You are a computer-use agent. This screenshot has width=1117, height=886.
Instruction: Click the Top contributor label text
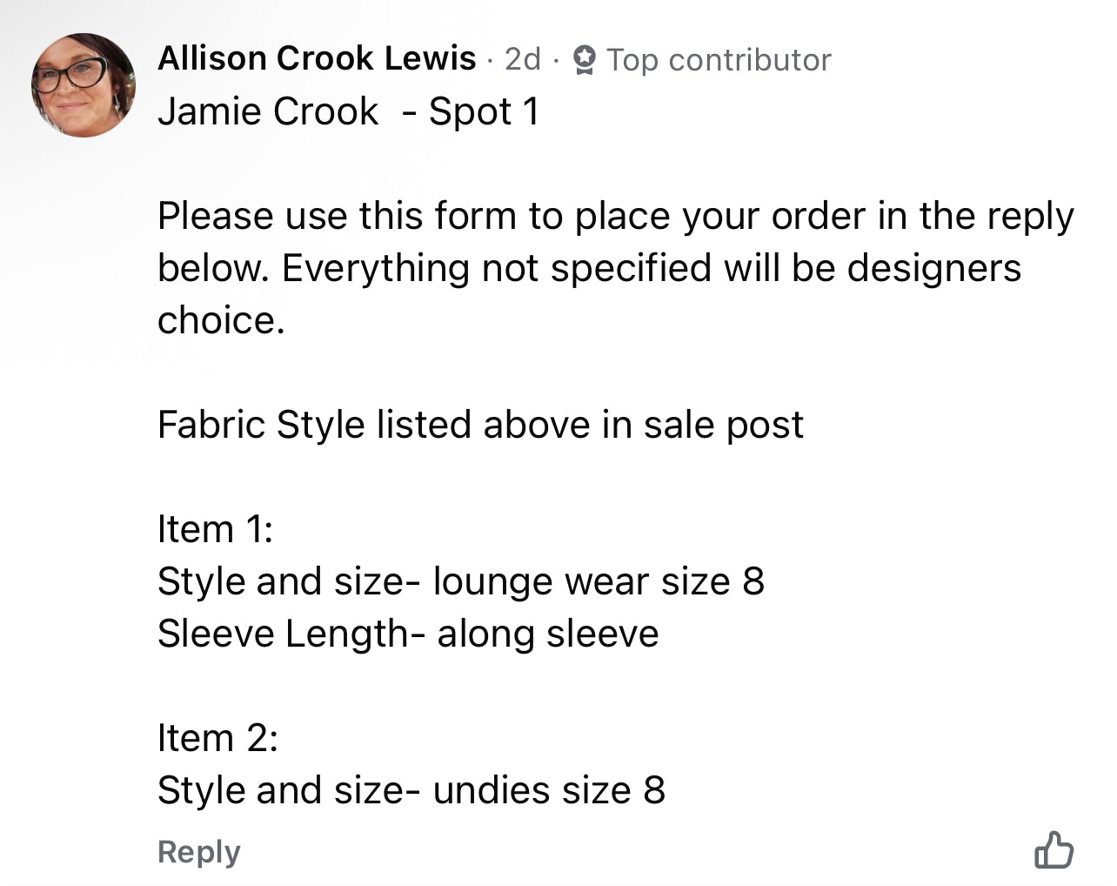tap(719, 60)
